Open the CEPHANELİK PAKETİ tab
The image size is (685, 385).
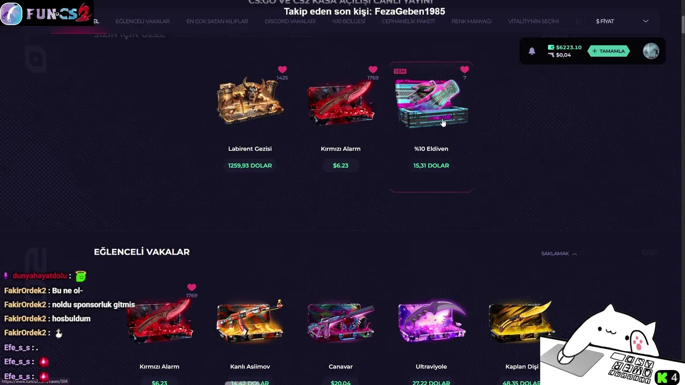pyautogui.click(x=408, y=21)
